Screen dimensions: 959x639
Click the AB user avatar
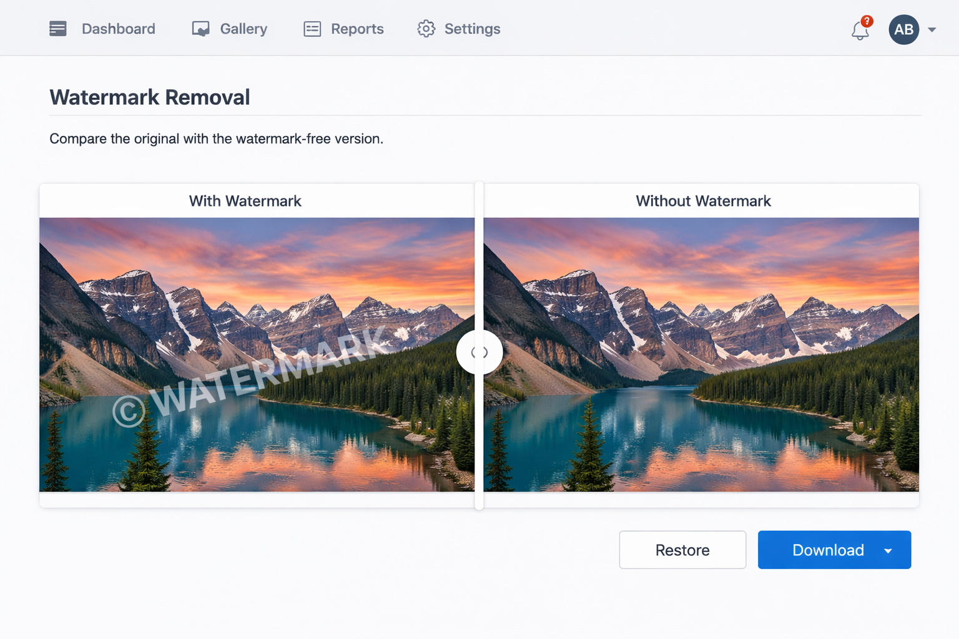pyautogui.click(x=903, y=29)
